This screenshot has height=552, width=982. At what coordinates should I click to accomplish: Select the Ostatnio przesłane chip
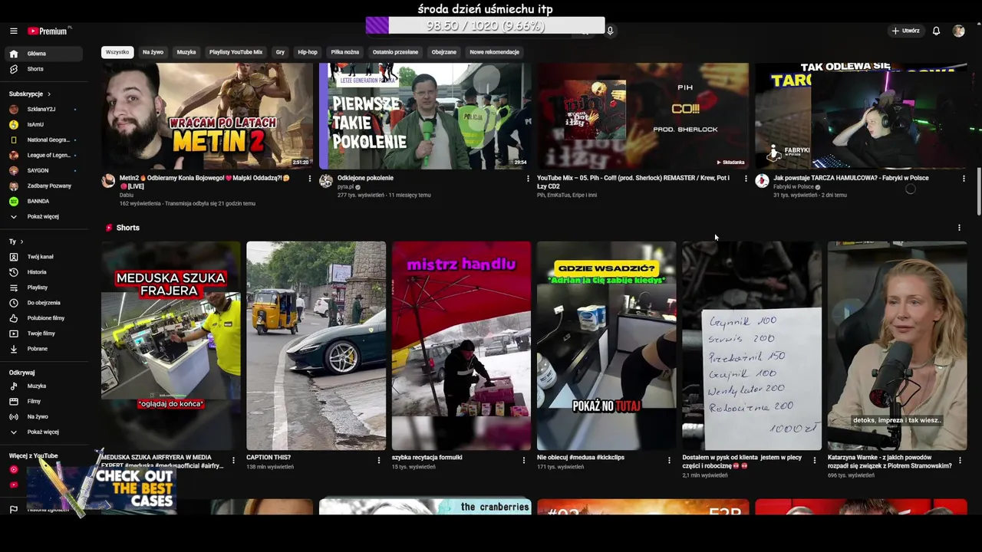395,52
